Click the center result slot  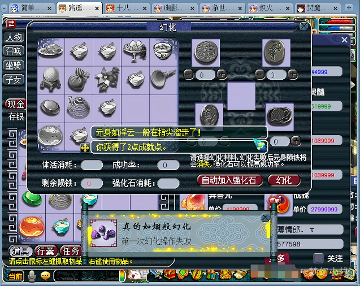click(x=241, y=96)
